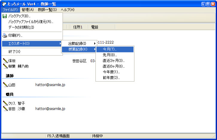Maximize the たっちメール window

[208, 4]
